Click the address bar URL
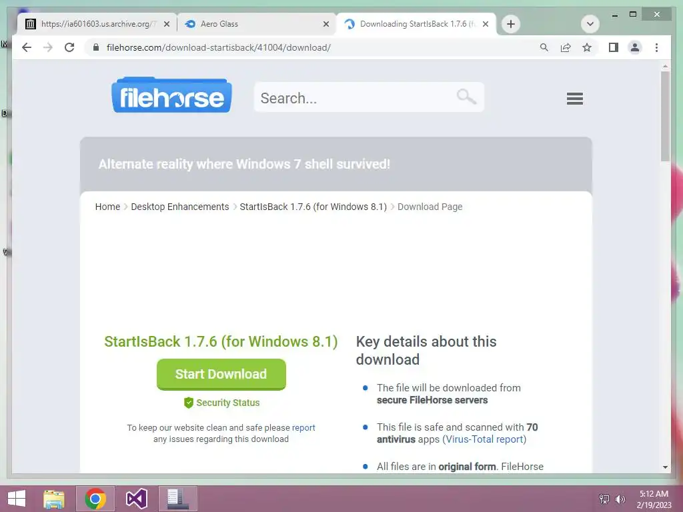 tap(219, 47)
